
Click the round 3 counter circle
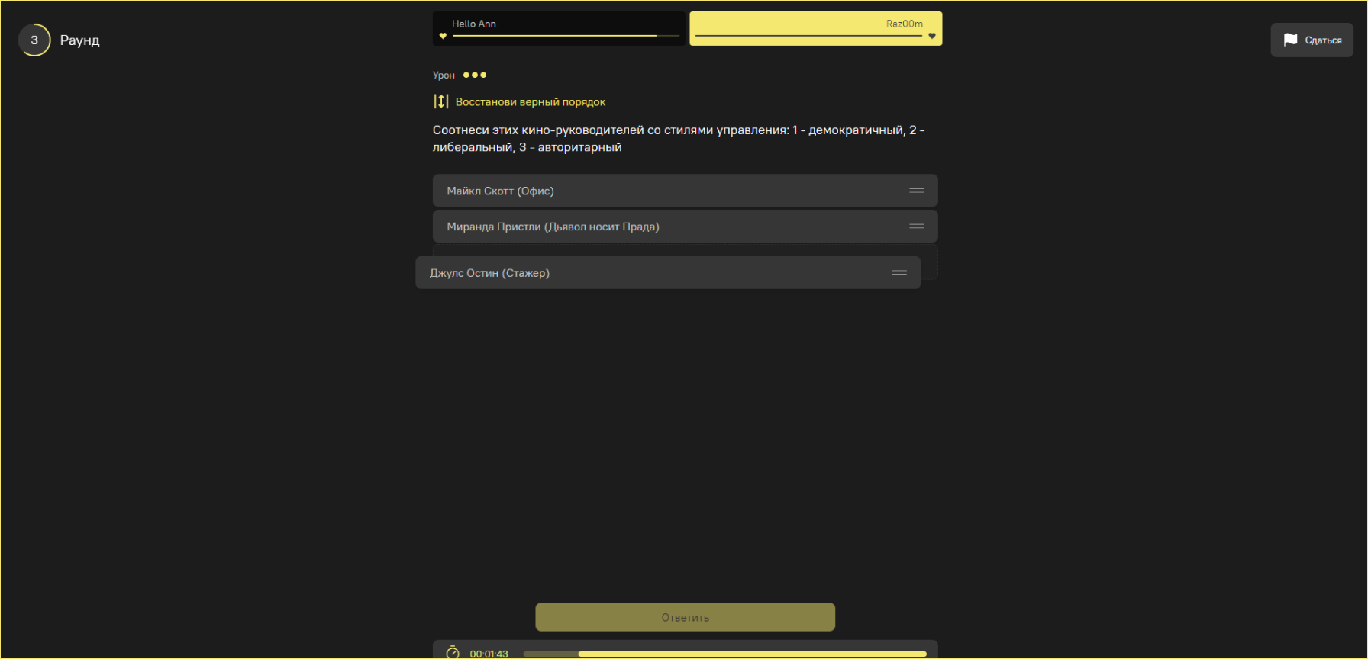[34, 40]
